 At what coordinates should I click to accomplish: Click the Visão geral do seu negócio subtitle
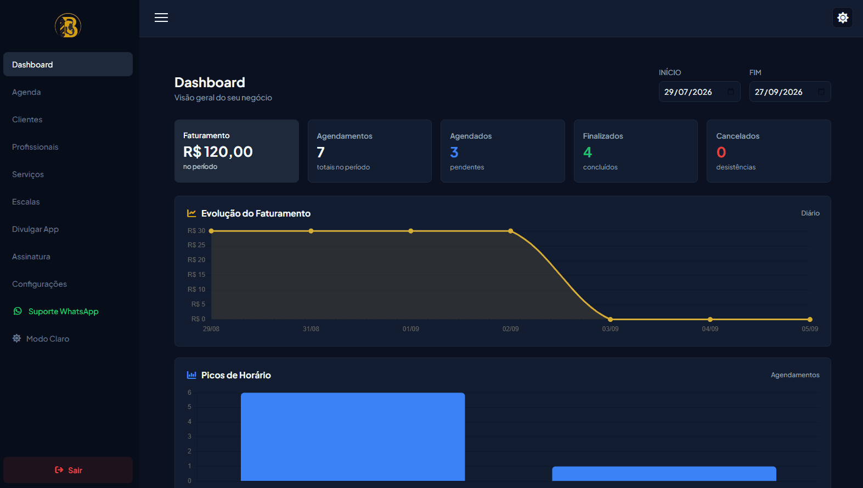[223, 98]
